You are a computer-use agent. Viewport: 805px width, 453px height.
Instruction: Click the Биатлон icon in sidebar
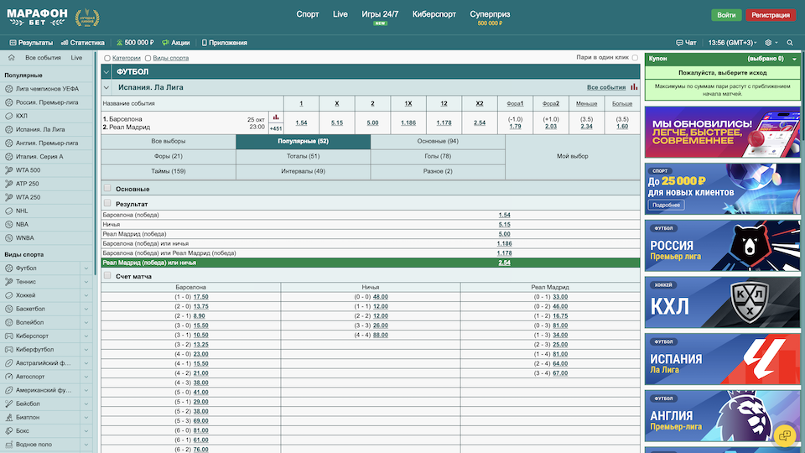click(8, 417)
